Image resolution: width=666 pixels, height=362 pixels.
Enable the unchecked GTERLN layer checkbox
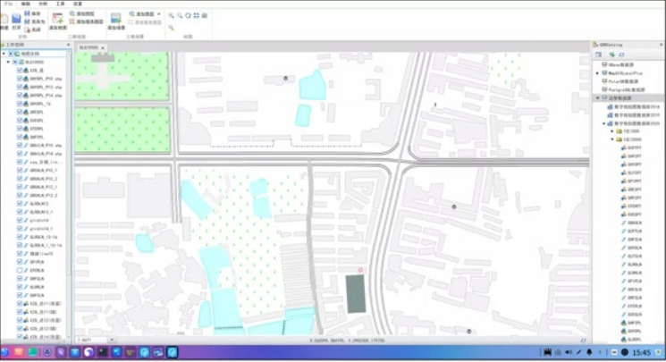coord(20,270)
